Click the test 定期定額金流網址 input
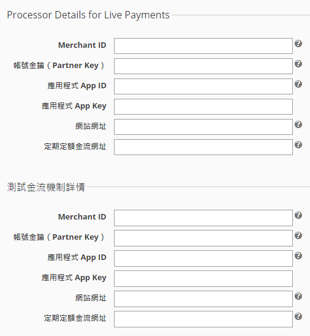The image size is (310, 336). pos(203,319)
